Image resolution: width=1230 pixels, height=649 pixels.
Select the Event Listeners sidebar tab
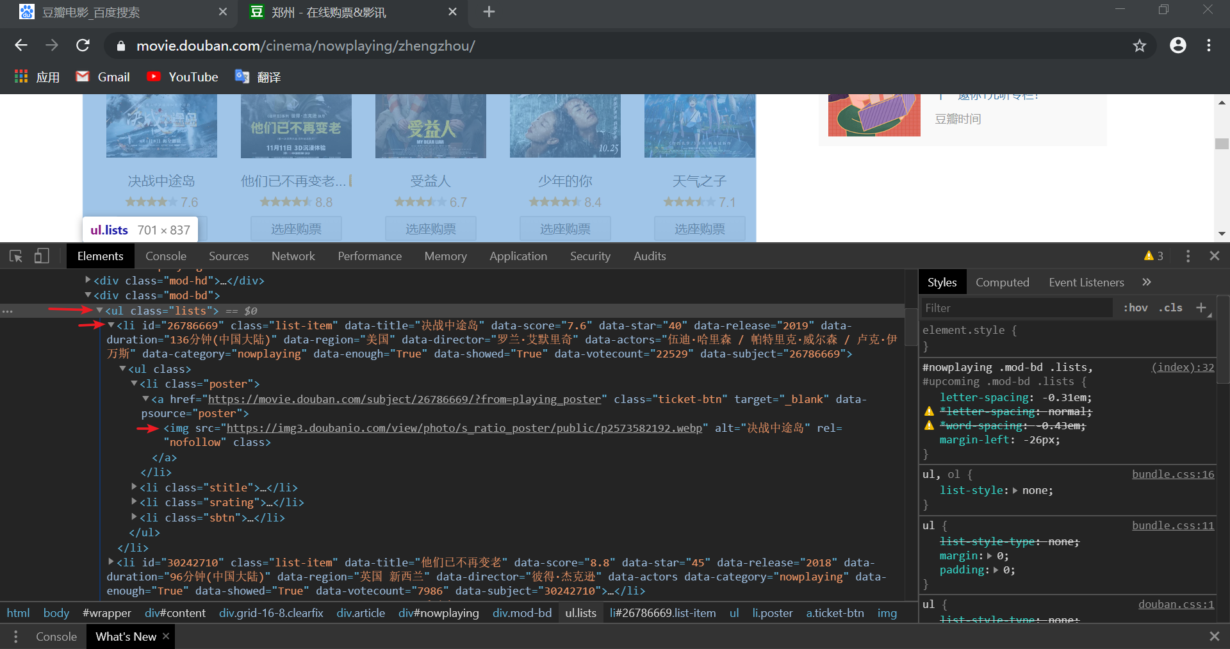point(1086,283)
